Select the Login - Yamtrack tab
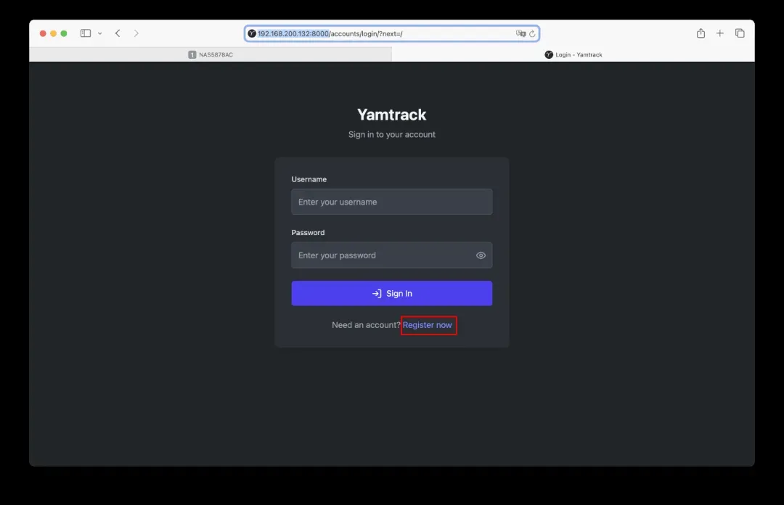Viewport: 784px width, 505px height. (573, 54)
